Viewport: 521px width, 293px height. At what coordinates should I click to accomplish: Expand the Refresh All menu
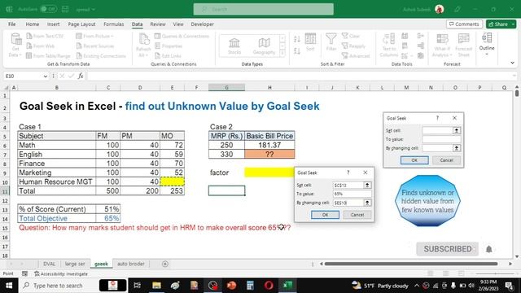pos(143,46)
